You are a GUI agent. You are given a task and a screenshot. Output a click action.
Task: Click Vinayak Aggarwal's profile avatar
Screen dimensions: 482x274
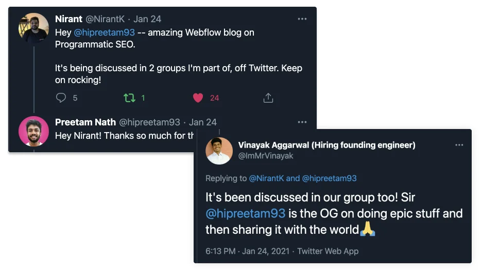click(x=219, y=151)
